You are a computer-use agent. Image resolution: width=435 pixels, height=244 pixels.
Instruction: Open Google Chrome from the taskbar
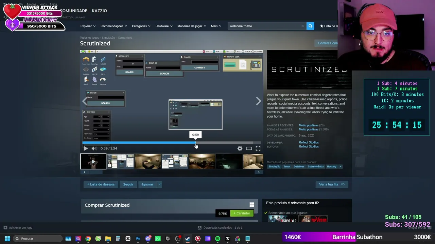pyautogui.click(x=88, y=239)
